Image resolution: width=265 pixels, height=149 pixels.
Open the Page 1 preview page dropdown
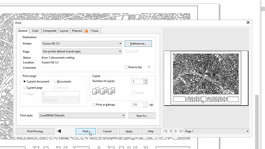tap(247, 131)
